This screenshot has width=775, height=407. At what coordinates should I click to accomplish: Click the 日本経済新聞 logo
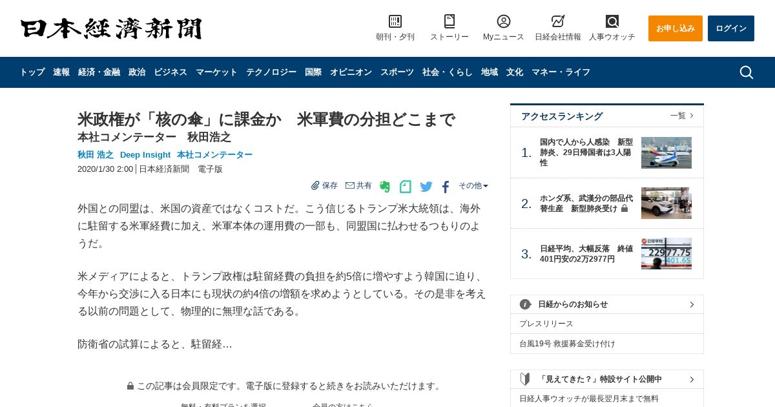click(111, 28)
